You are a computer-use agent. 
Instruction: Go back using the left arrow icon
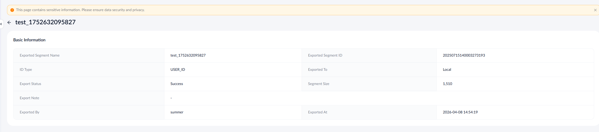click(9, 22)
